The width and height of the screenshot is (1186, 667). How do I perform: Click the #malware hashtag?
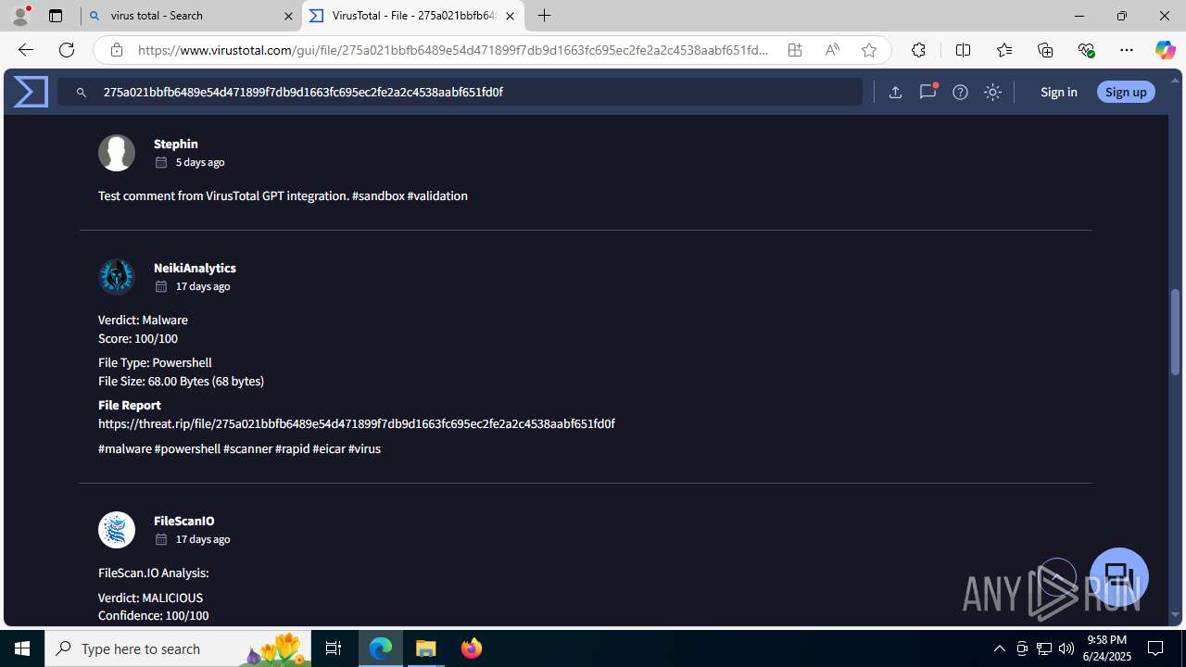point(125,448)
